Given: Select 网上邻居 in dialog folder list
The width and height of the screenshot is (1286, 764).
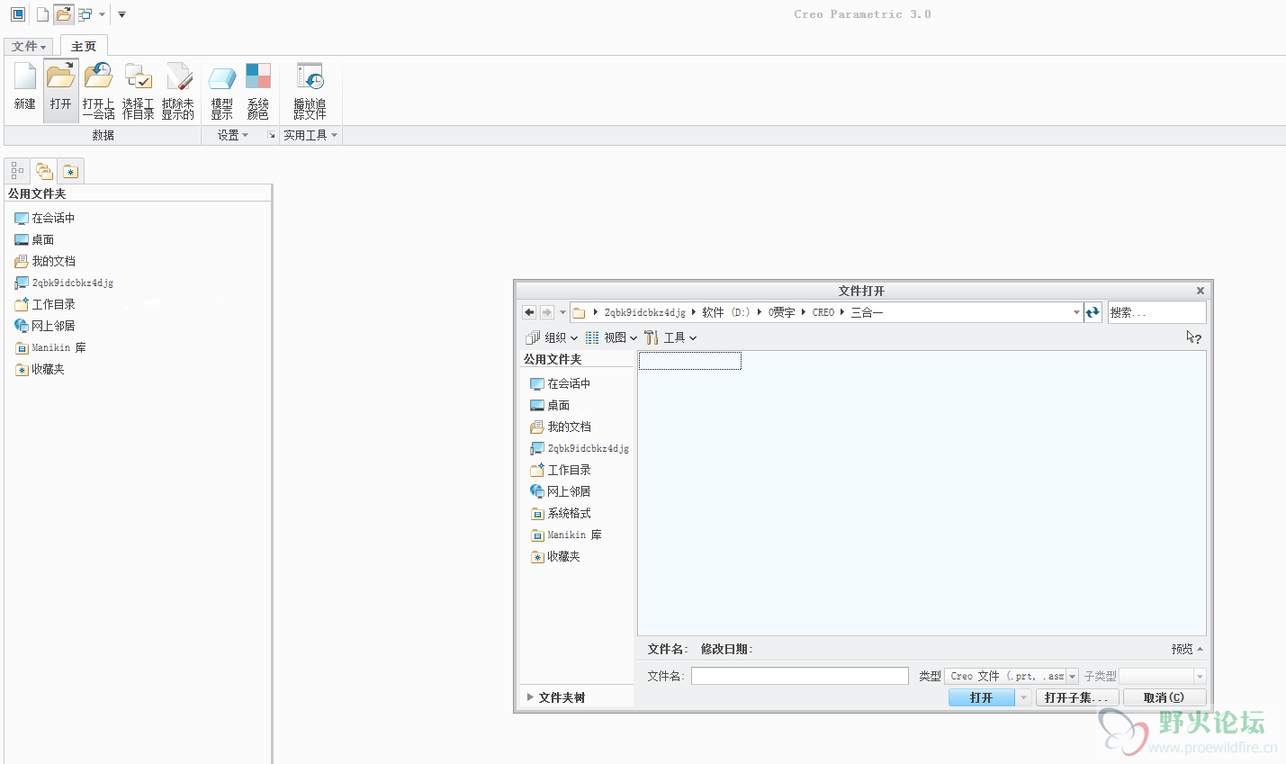Looking at the screenshot, I should click(561, 491).
